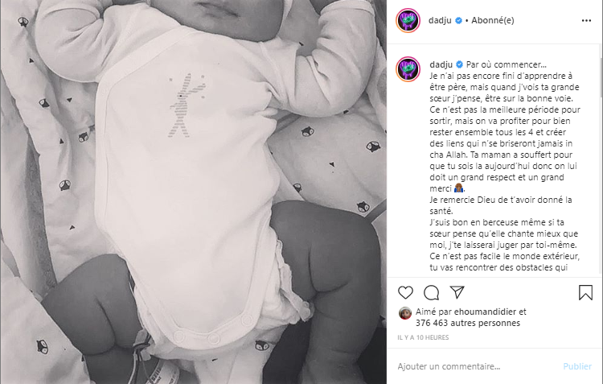Like the post with the heart icon
Viewport: 603px width, 384px height.
point(405,293)
